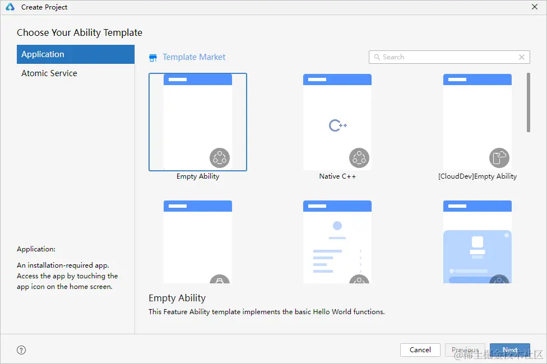The height and width of the screenshot is (364, 547).
Task: Select the Empty Ability template thumbnail
Action: click(198, 122)
